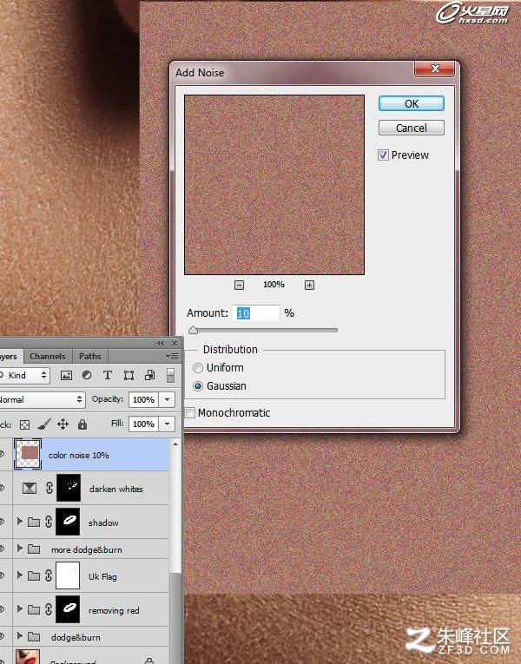Image resolution: width=521 pixels, height=664 pixels.
Task: Switch to the Channels tab
Action: point(48,356)
